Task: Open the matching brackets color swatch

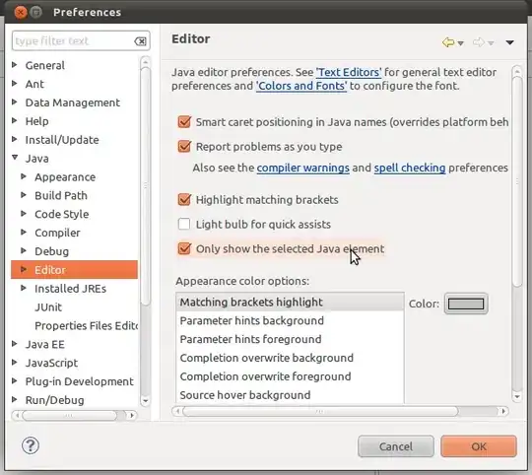Action: coord(466,304)
